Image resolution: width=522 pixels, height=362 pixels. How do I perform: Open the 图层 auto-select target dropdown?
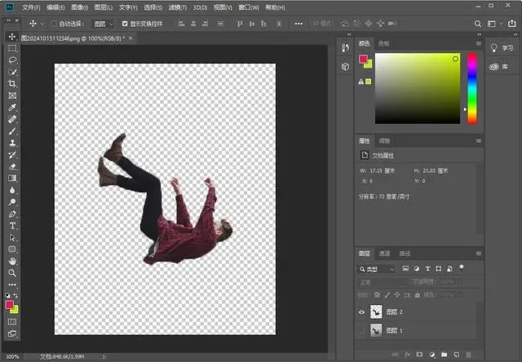[104, 24]
